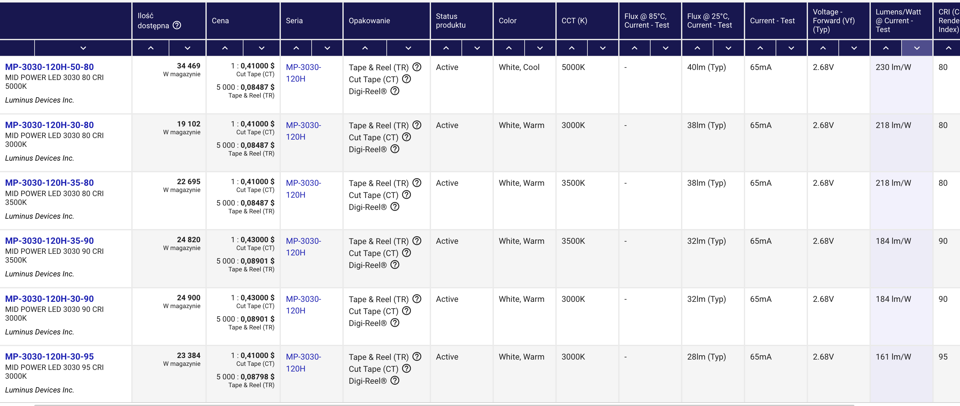Sort Flux @ 25°C column ascending
Image resolution: width=960 pixels, height=406 pixels.
point(697,48)
